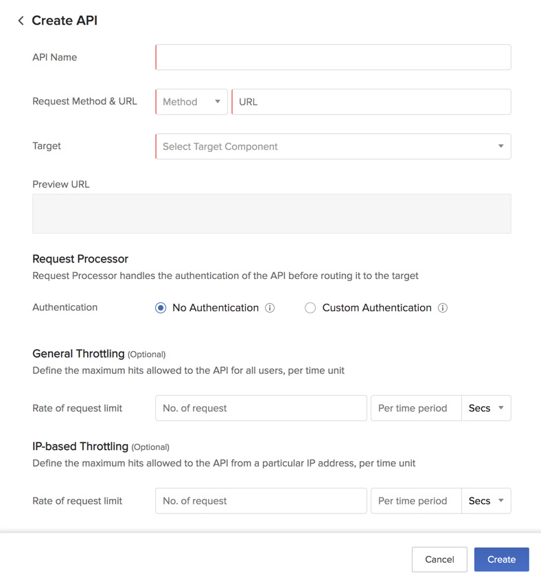
Task: Expand the Select Target Component dropdown
Action: coord(333,146)
